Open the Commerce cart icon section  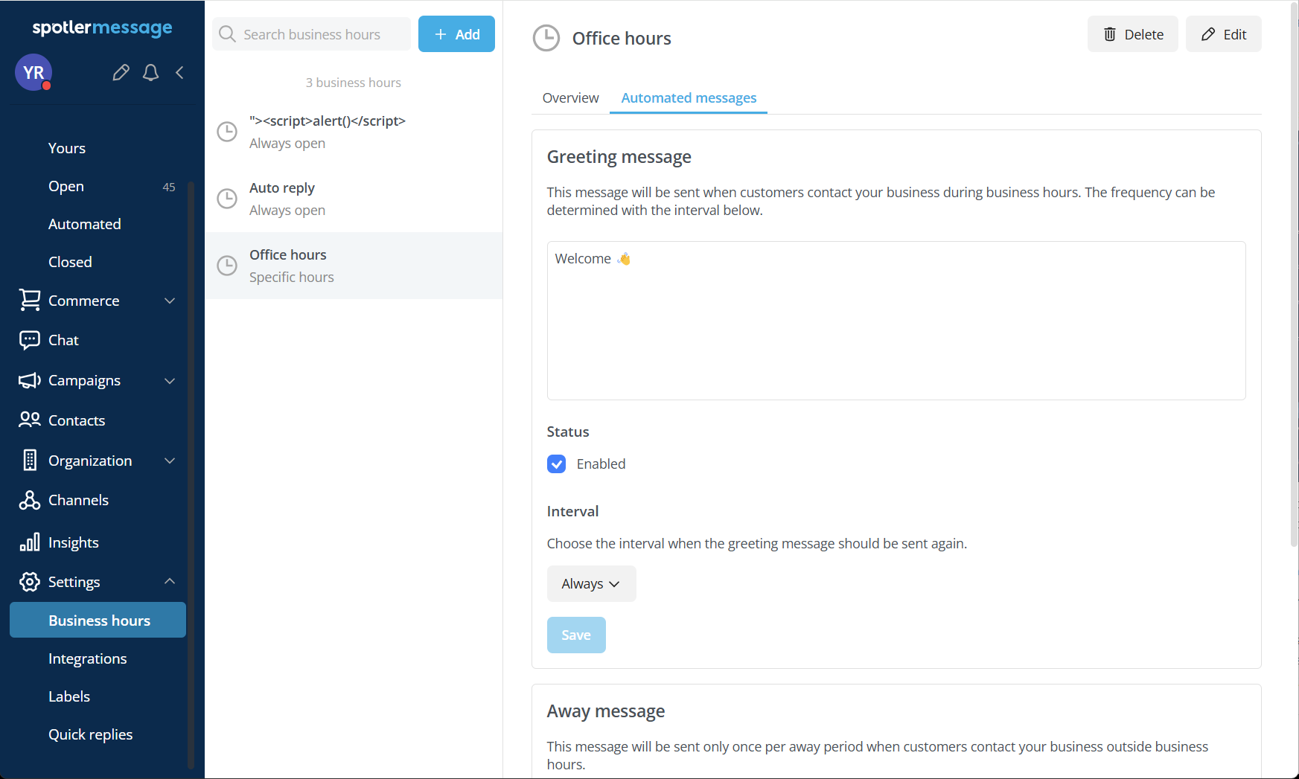coord(30,301)
